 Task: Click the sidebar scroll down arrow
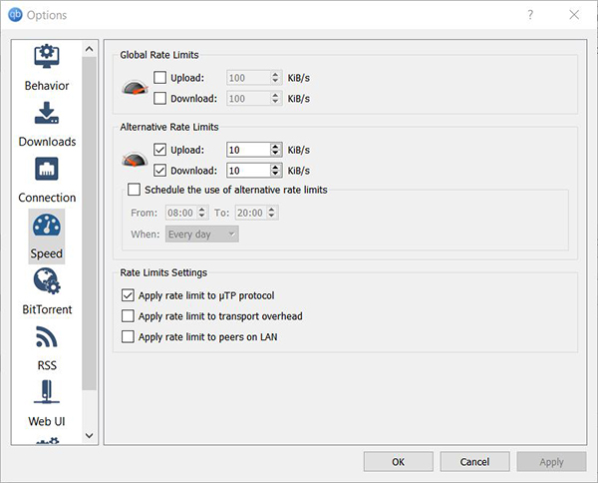pos(90,436)
